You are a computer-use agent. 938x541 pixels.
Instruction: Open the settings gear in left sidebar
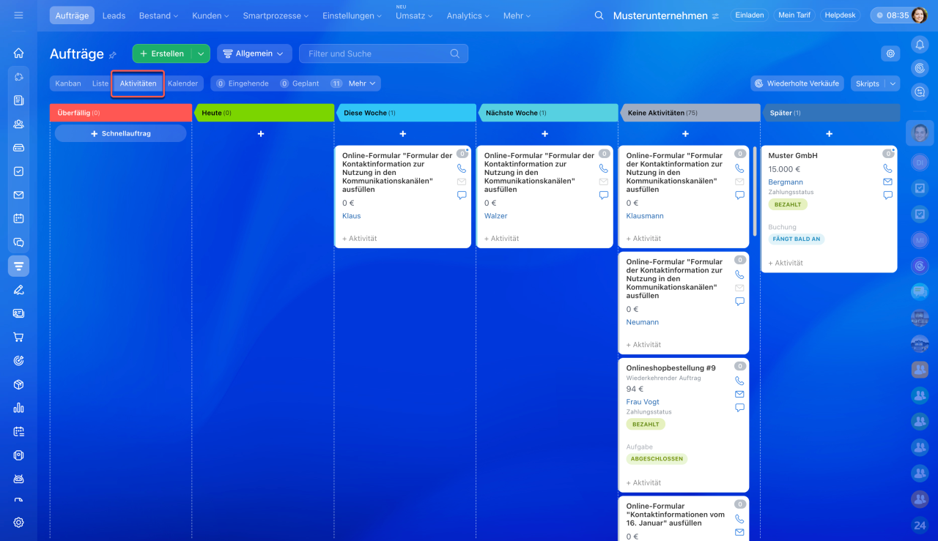(x=18, y=523)
